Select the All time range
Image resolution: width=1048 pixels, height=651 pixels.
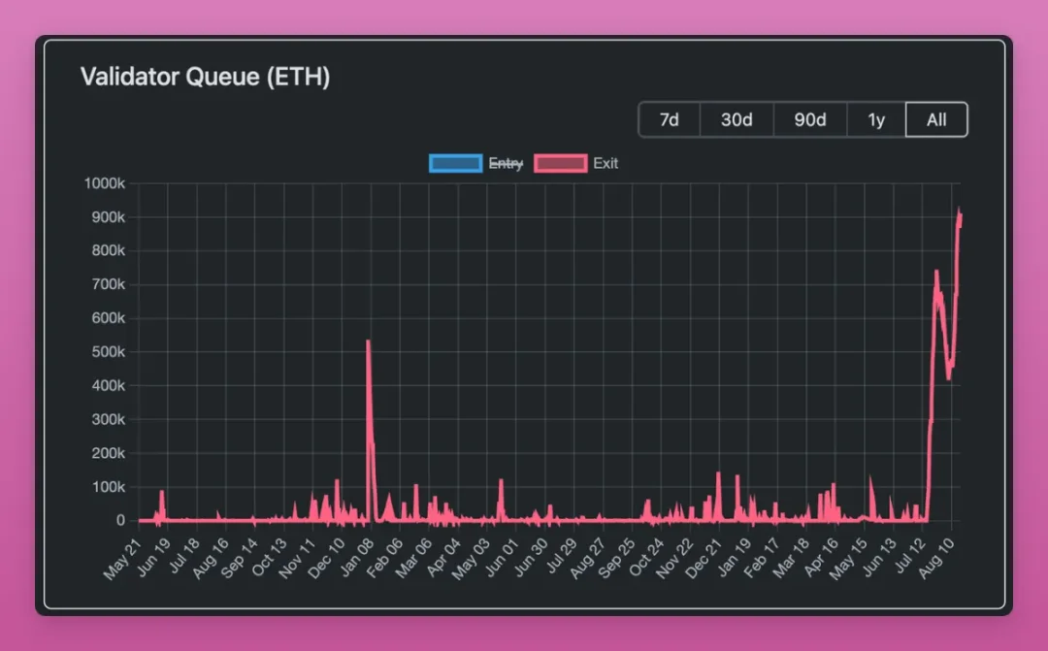pyautogui.click(x=936, y=120)
